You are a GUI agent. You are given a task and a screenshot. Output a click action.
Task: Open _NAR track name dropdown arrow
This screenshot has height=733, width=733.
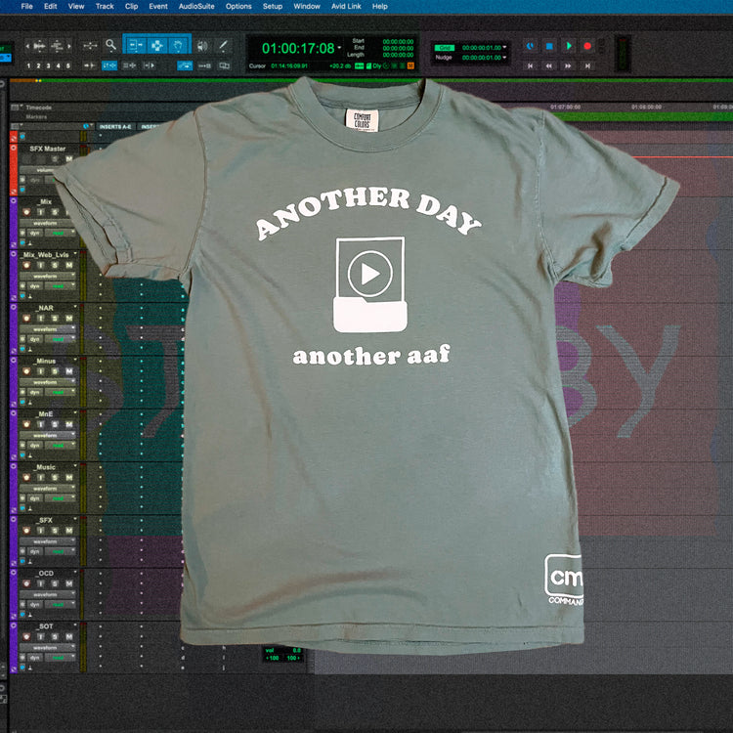coord(75,307)
